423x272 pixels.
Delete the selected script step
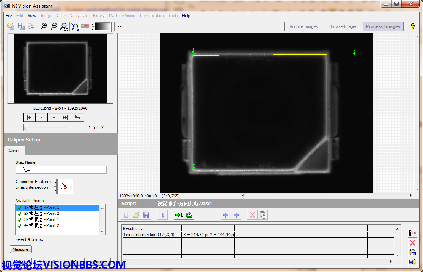pos(252,215)
